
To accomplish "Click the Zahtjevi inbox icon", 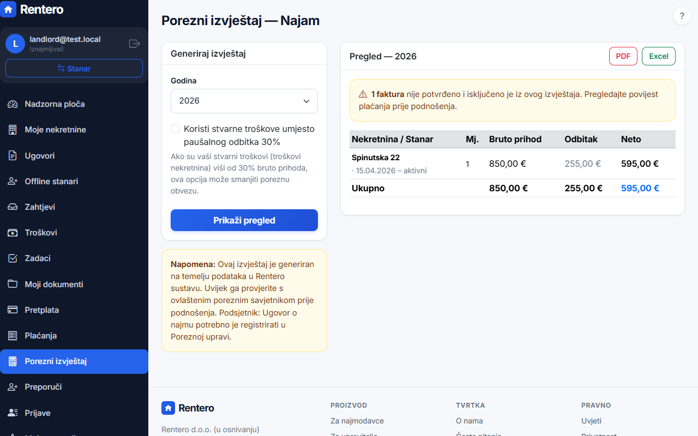I will coord(13,207).
